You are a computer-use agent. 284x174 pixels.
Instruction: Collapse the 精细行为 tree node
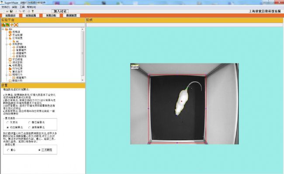coord(7,75)
